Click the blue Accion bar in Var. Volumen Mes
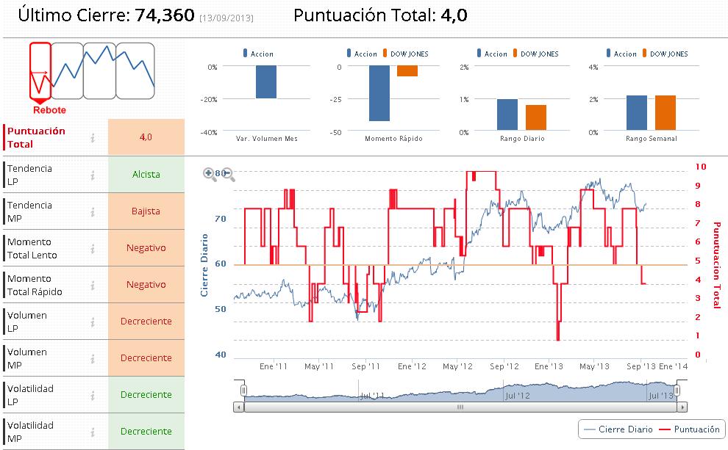Screen dimensions: 728x450 [x=266, y=81]
